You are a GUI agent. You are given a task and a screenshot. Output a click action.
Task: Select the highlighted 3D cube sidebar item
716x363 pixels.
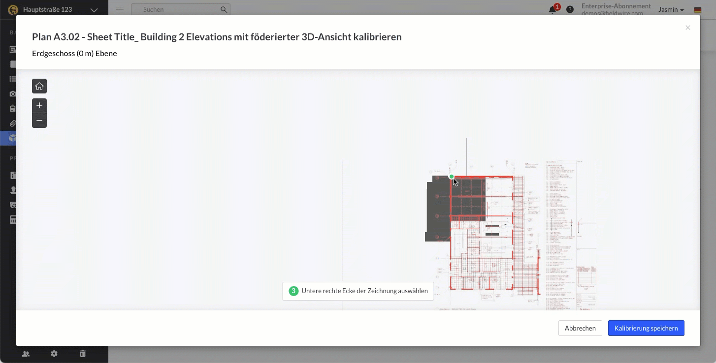(x=13, y=138)
